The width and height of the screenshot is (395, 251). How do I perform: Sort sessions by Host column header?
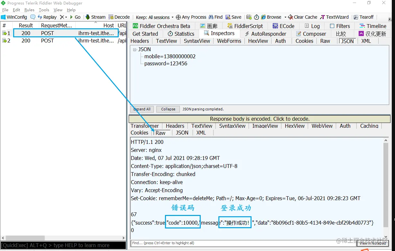pos(96,25)
